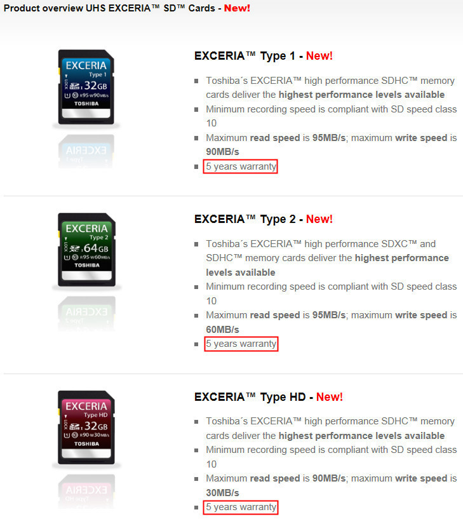Click the 60MB/s write speed text for Type 2
Image resolution: width=463 pixels, height=519 pixels.
(222, 330)
